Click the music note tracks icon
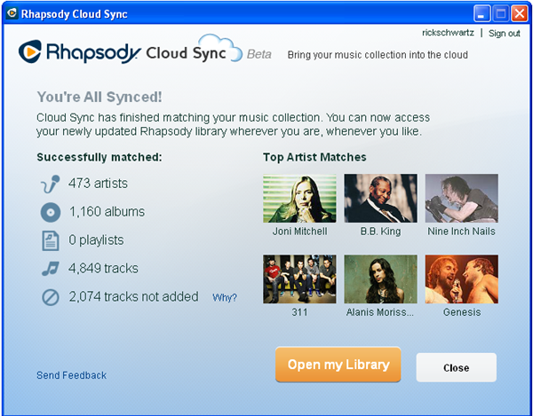The height and width of the screenshot is (416, 533). tap(50, 269)
